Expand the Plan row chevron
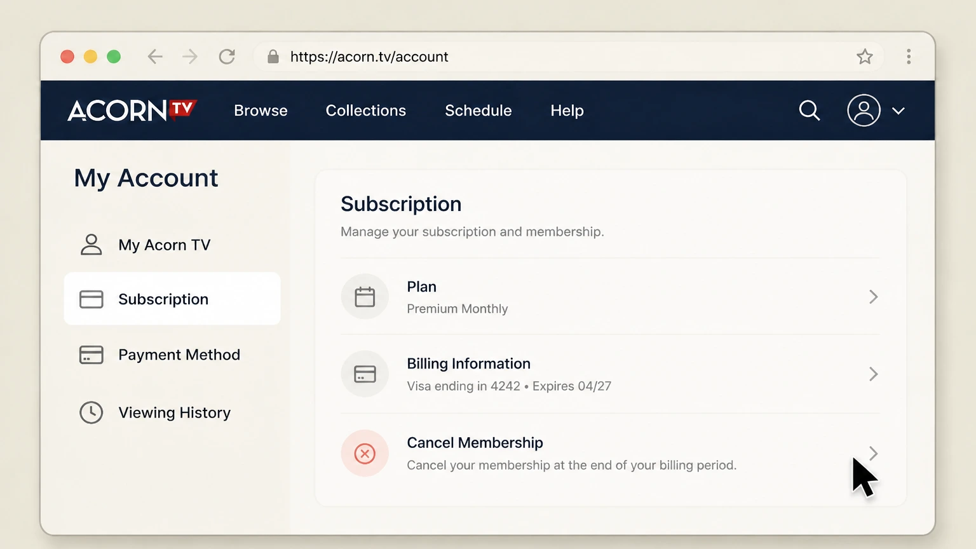Viewport: 976px width, 549px height. click(x=873, y=297)
